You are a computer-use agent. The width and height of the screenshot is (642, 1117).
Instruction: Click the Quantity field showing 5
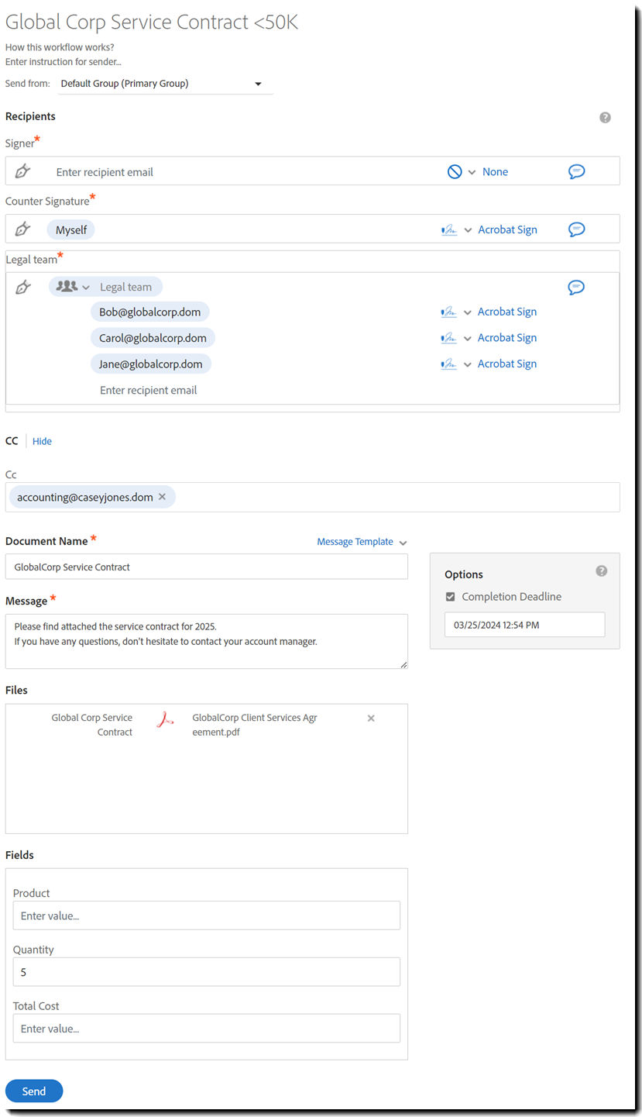tap(205, 971)
